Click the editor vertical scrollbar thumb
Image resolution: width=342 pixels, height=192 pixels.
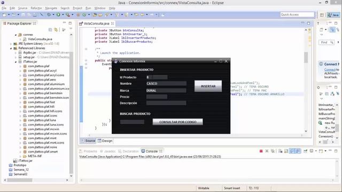point(306,58)
